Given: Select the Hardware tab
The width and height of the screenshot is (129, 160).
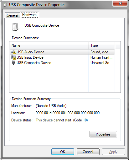Looking at the screenshot, I should pyautogui.click(x=29, y=15).
